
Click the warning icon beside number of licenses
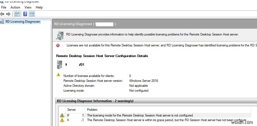[x=58, y=75]
